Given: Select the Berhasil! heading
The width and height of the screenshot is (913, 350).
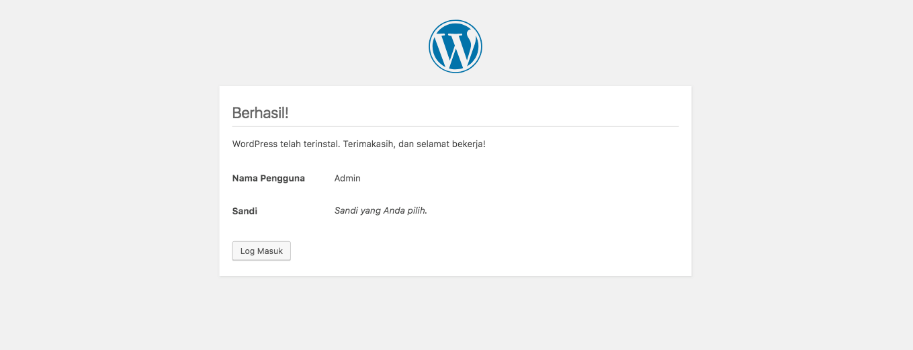Looking at the screenshot, I should point(260,112).
